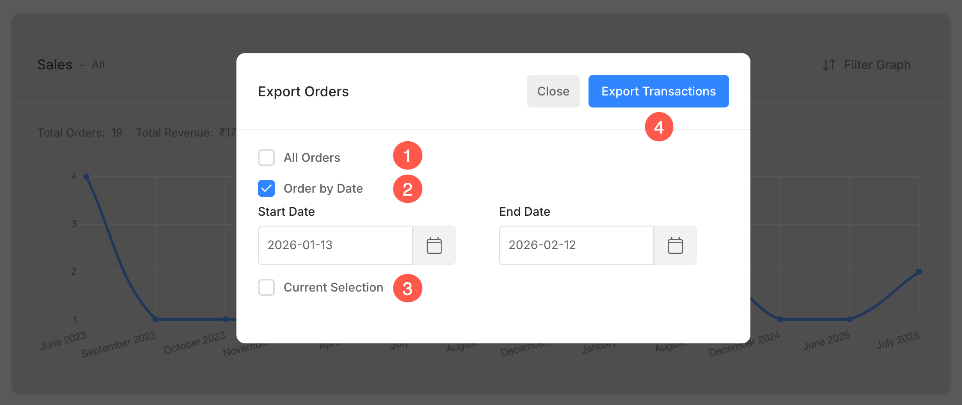Viewport: 962px width, 405px height.
Task: Click the red number 2 badge
Action: 407,189
